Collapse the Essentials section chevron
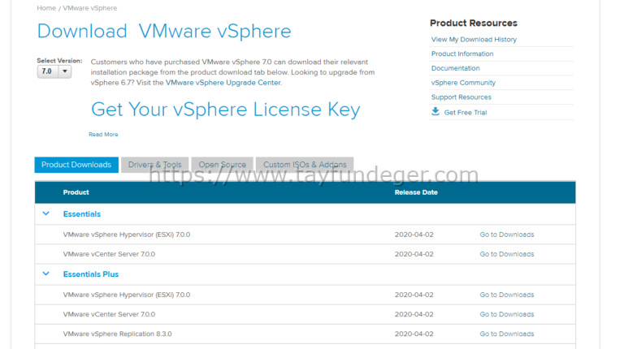 click(45, 213)
